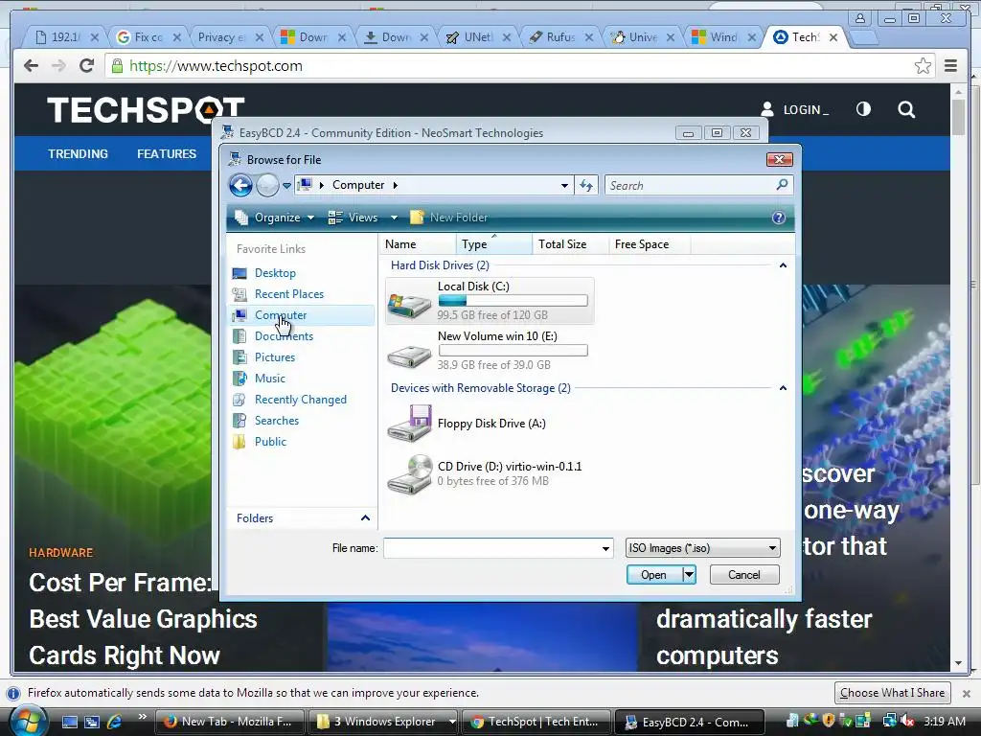Sort by Type column header
981x736 pixels.
493,244
